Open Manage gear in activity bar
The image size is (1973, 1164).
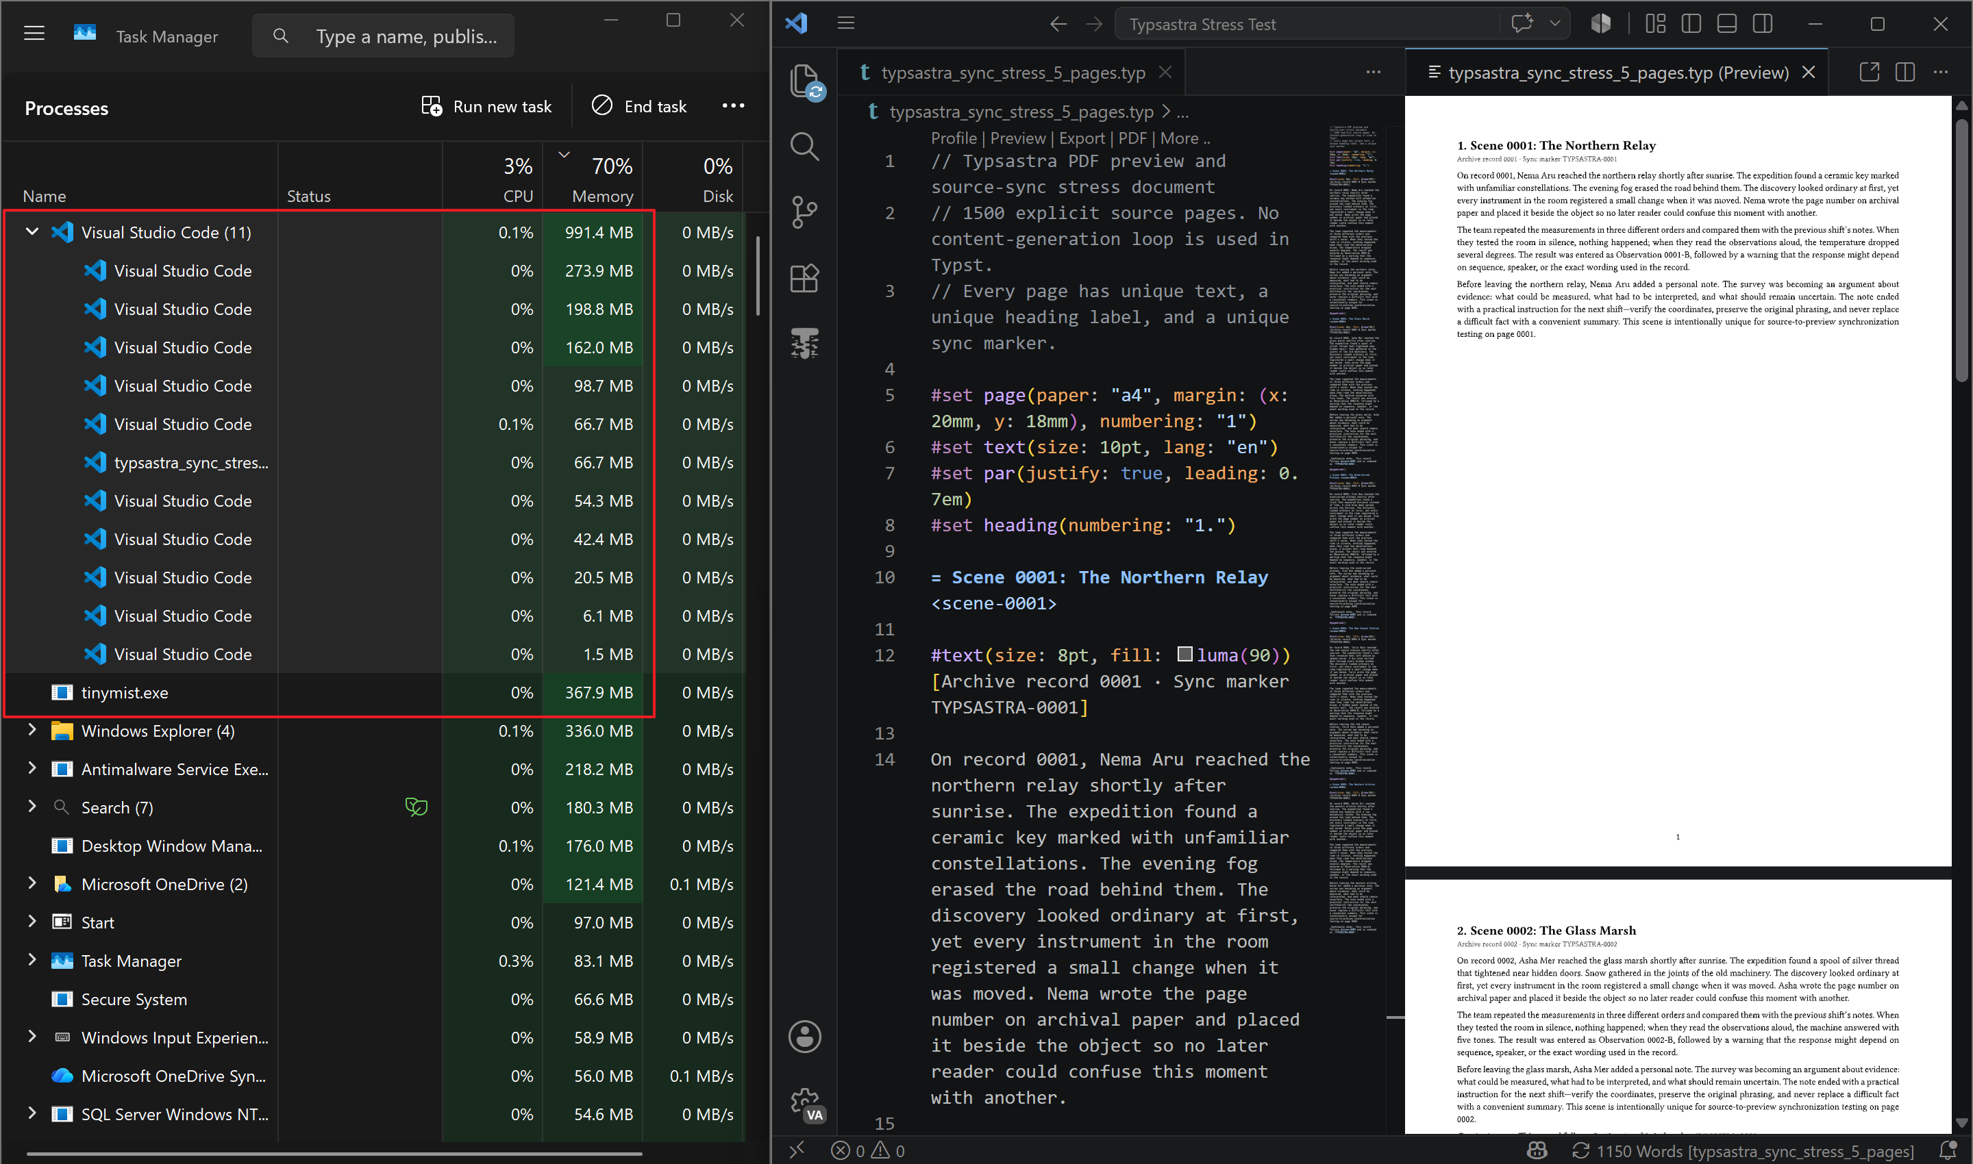805,1104
